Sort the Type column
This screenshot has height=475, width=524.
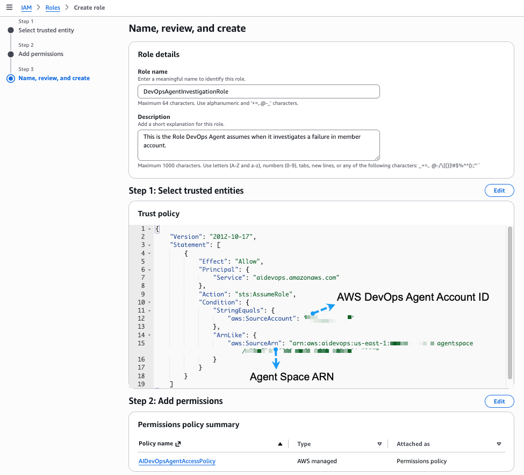pos(379,444)
